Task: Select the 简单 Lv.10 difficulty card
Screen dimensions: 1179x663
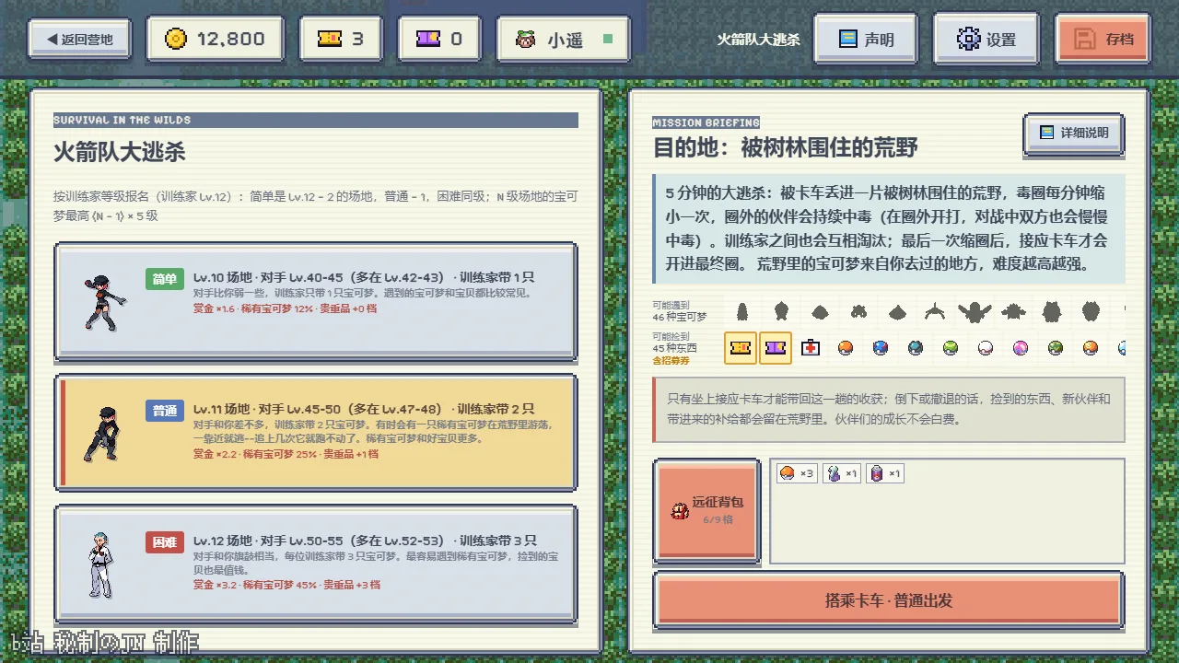Action: 316,301
